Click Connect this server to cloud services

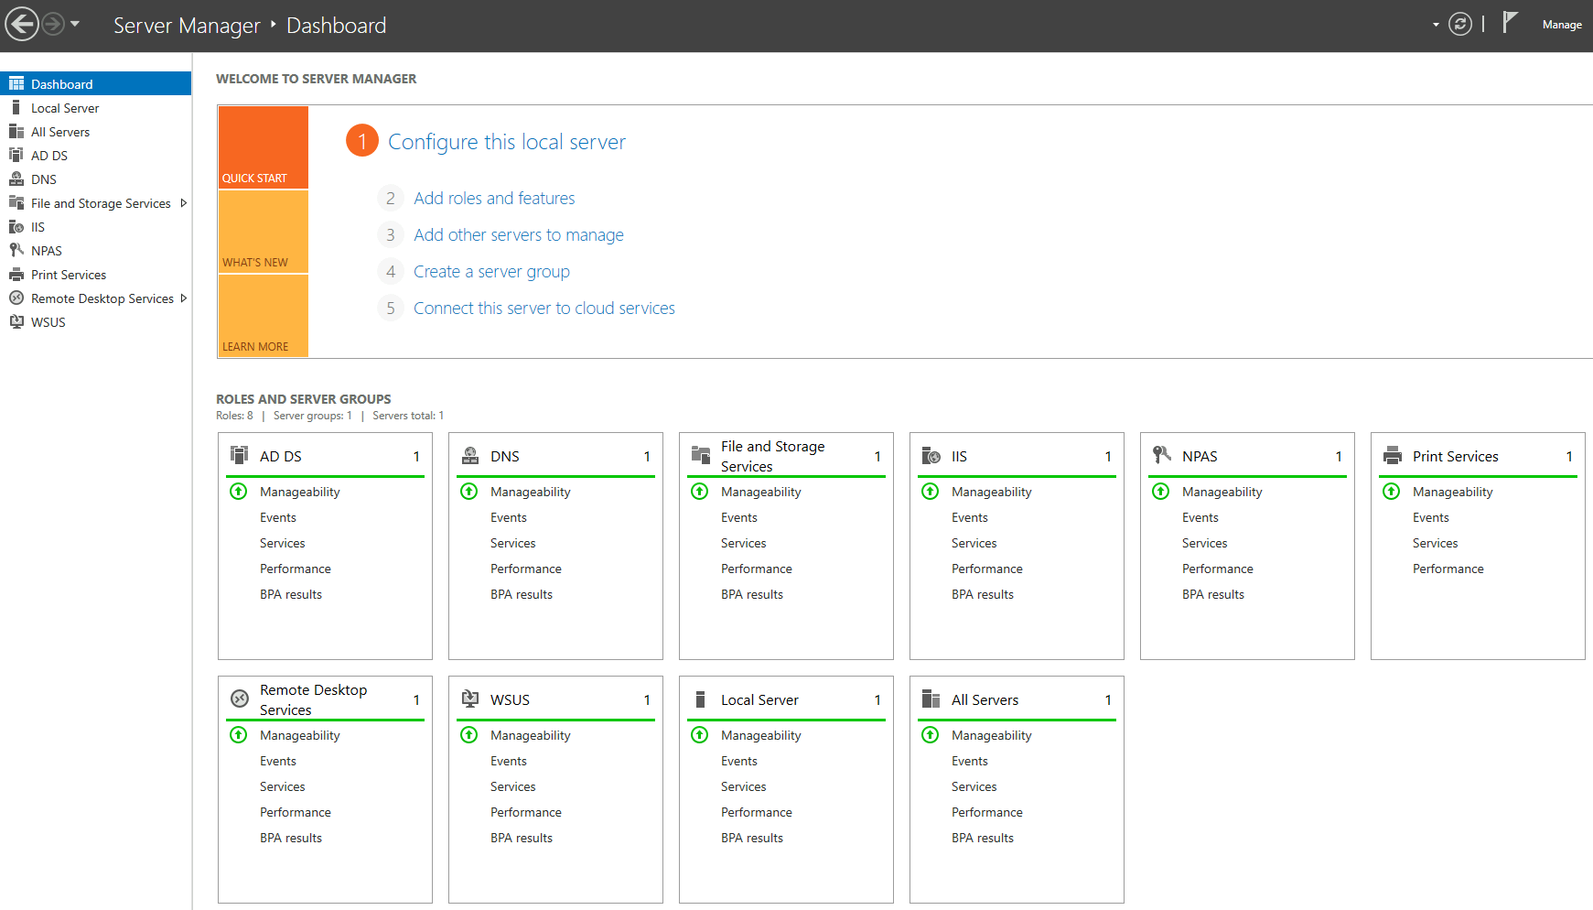point(544,308)
